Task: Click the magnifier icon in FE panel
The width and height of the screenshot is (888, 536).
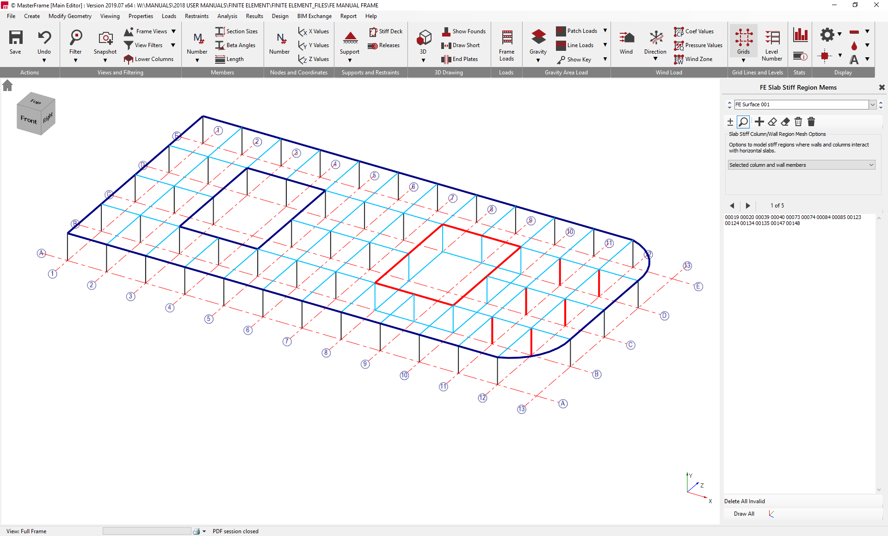Action: tap(743, 122)
